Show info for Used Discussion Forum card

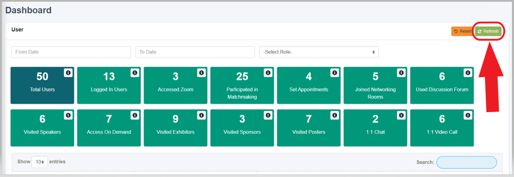point(468,73)
